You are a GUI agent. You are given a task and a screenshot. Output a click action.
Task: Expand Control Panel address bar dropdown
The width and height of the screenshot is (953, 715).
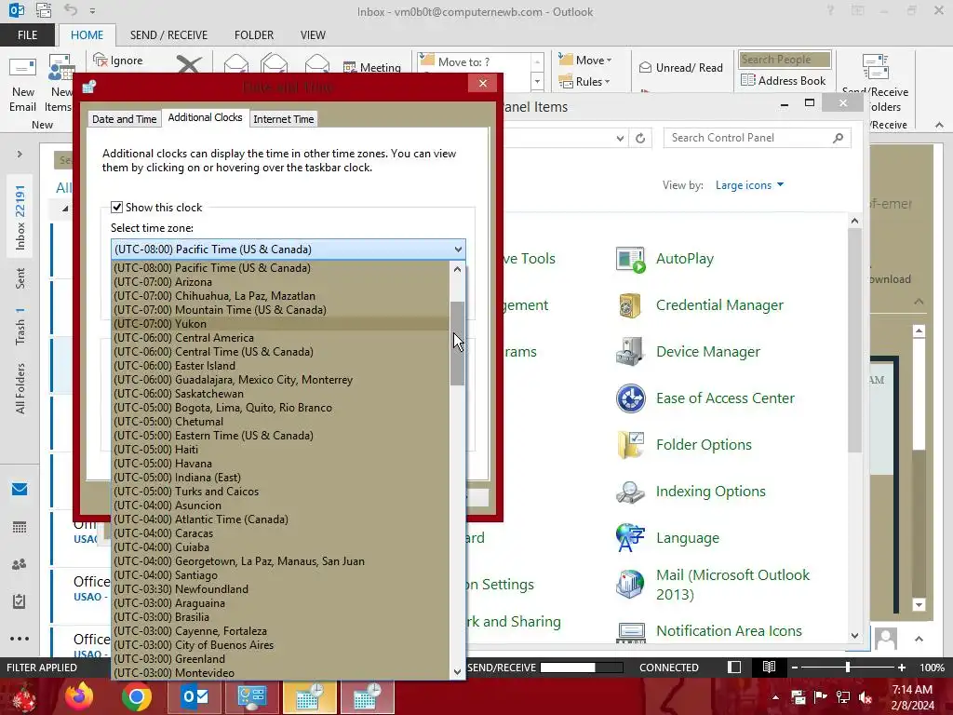(x=620, y=138)
